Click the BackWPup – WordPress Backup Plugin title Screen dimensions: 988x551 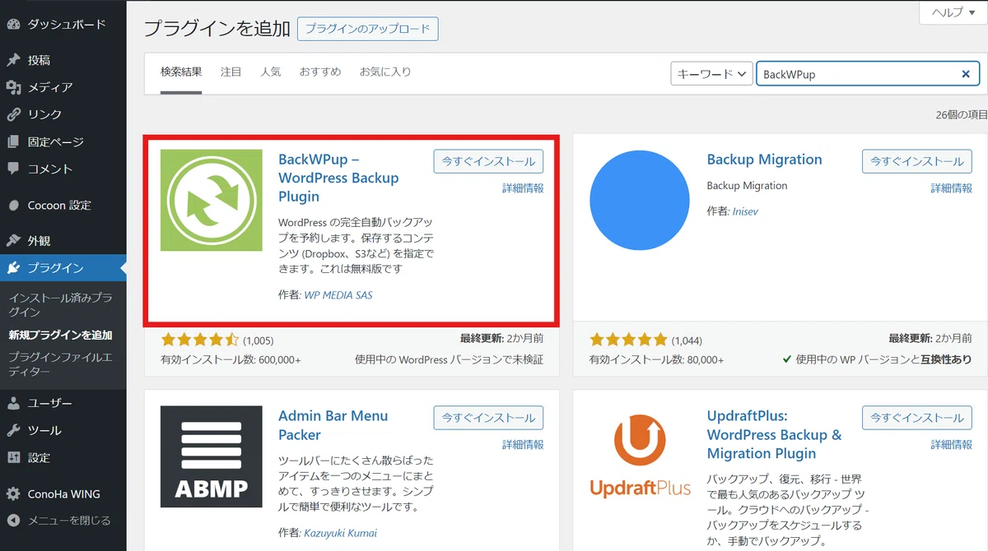click(x=338, y=178)
